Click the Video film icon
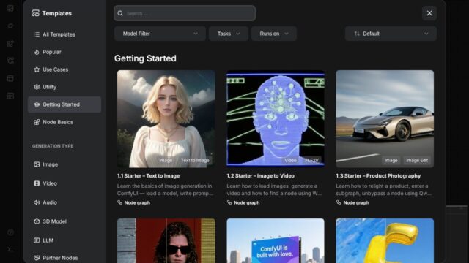Viewport: 469px width, 263px height. (37, 183)
